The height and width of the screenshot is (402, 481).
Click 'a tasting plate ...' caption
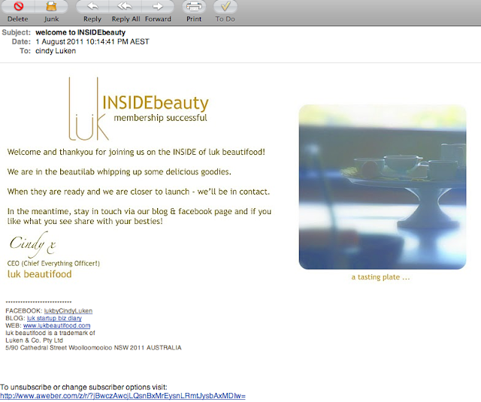coord(380,277)
